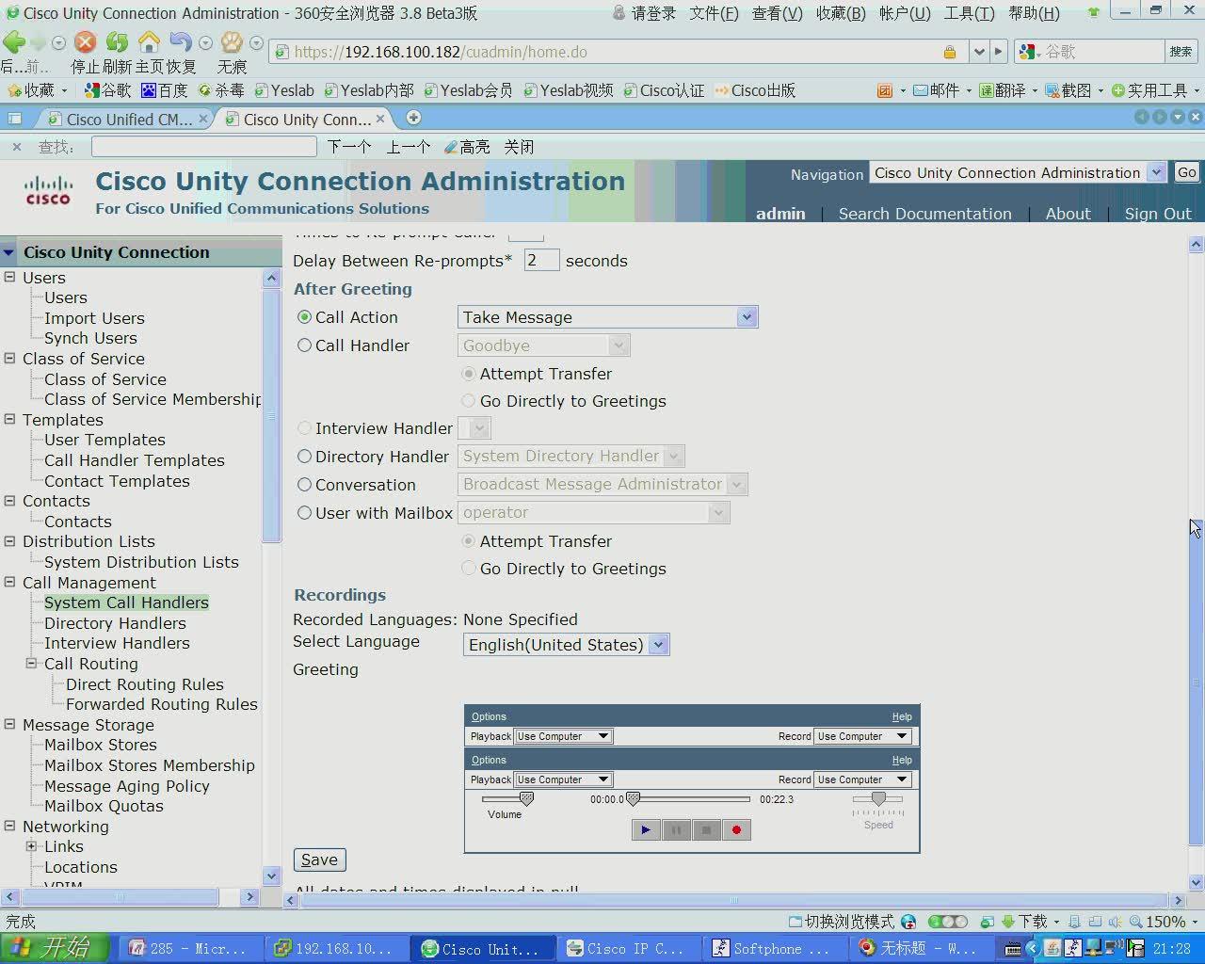Click the Delay Between Re-prompts seconds field

(541, 261)
